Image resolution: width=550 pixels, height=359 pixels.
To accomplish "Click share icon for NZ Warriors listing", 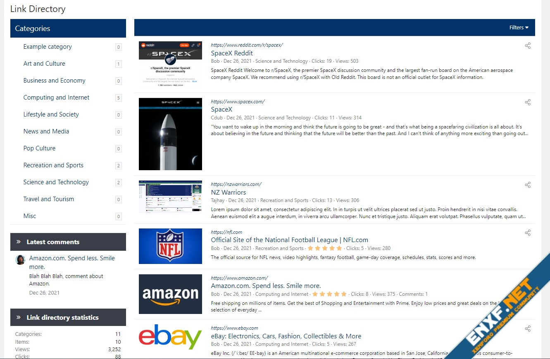I will [x=528, y=185].
